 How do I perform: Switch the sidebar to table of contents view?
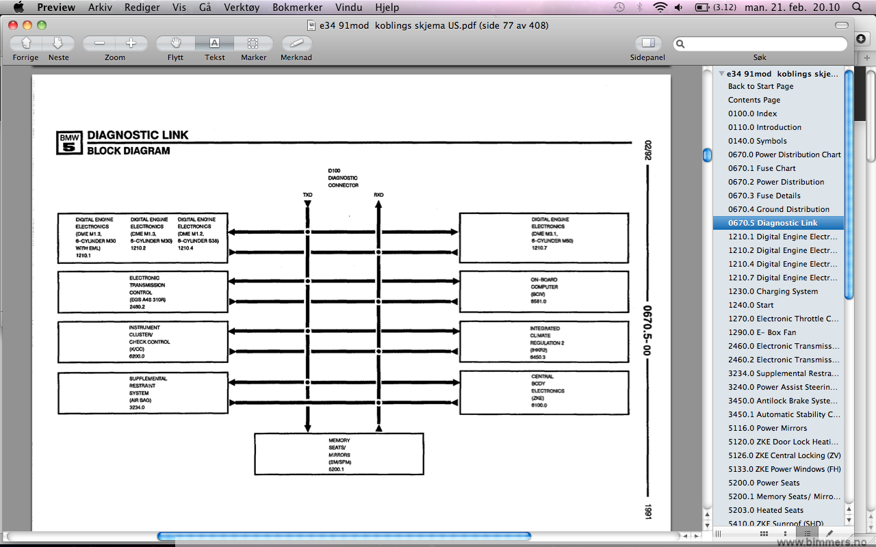(x=808, y=533)
